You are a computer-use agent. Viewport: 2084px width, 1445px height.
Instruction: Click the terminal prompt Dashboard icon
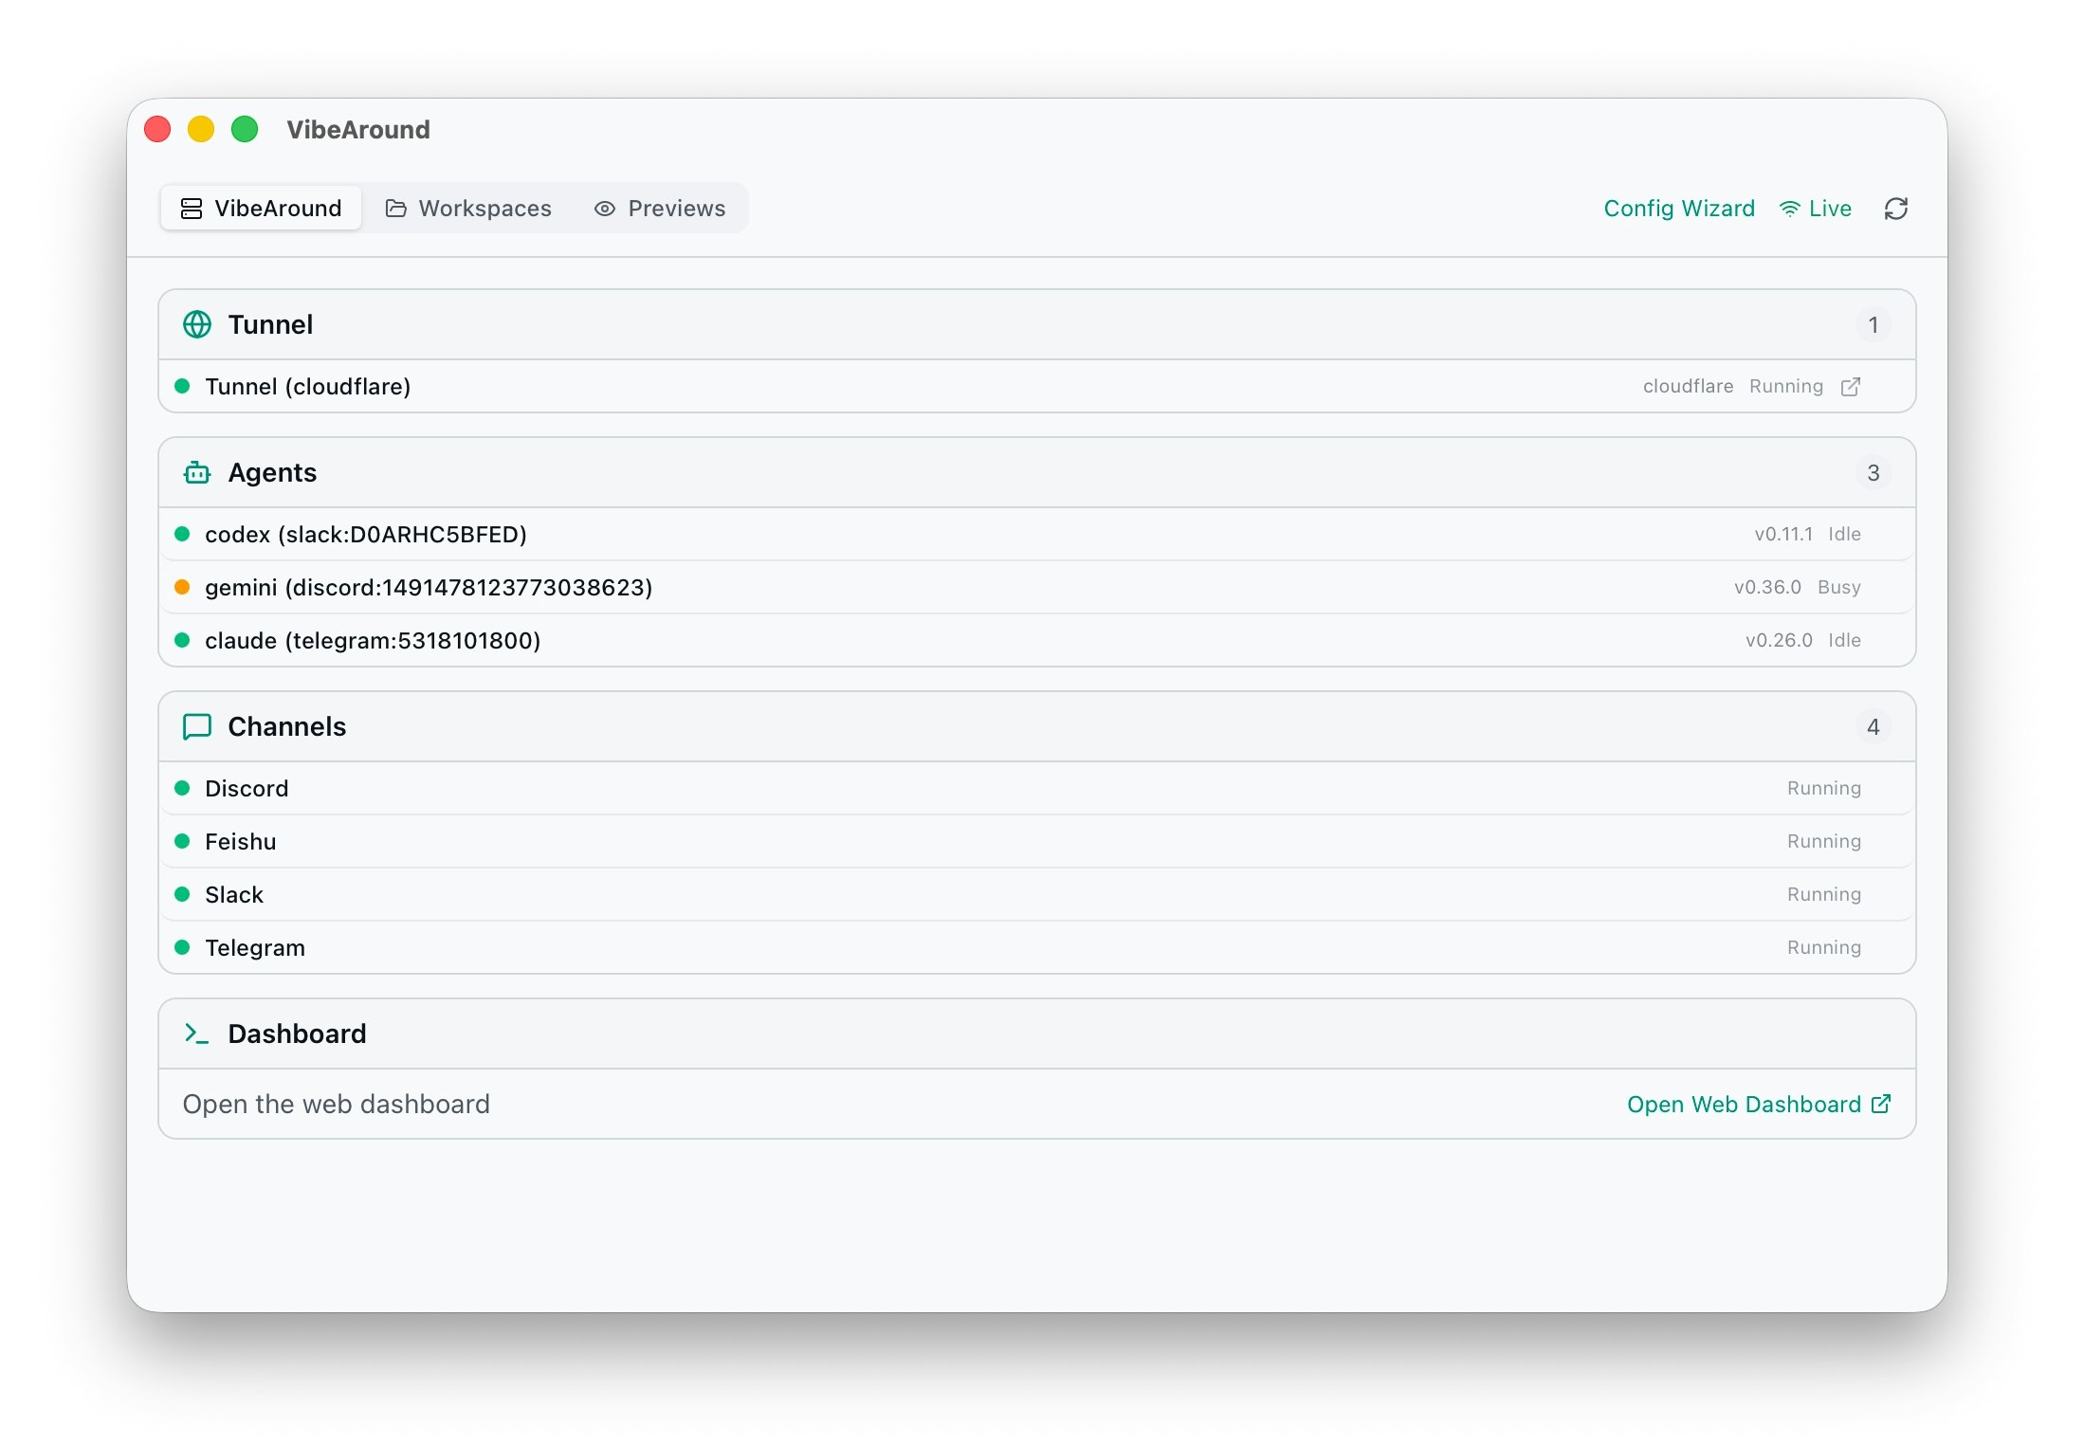(x=197, y=1034)
